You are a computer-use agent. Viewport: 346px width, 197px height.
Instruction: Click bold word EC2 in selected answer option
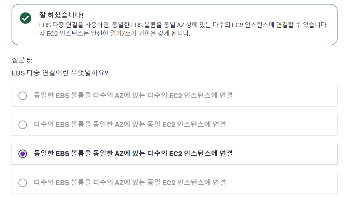tap(176, 154)
